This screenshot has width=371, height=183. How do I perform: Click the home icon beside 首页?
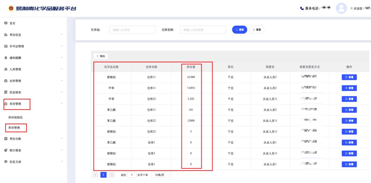[x=6, y=23]
